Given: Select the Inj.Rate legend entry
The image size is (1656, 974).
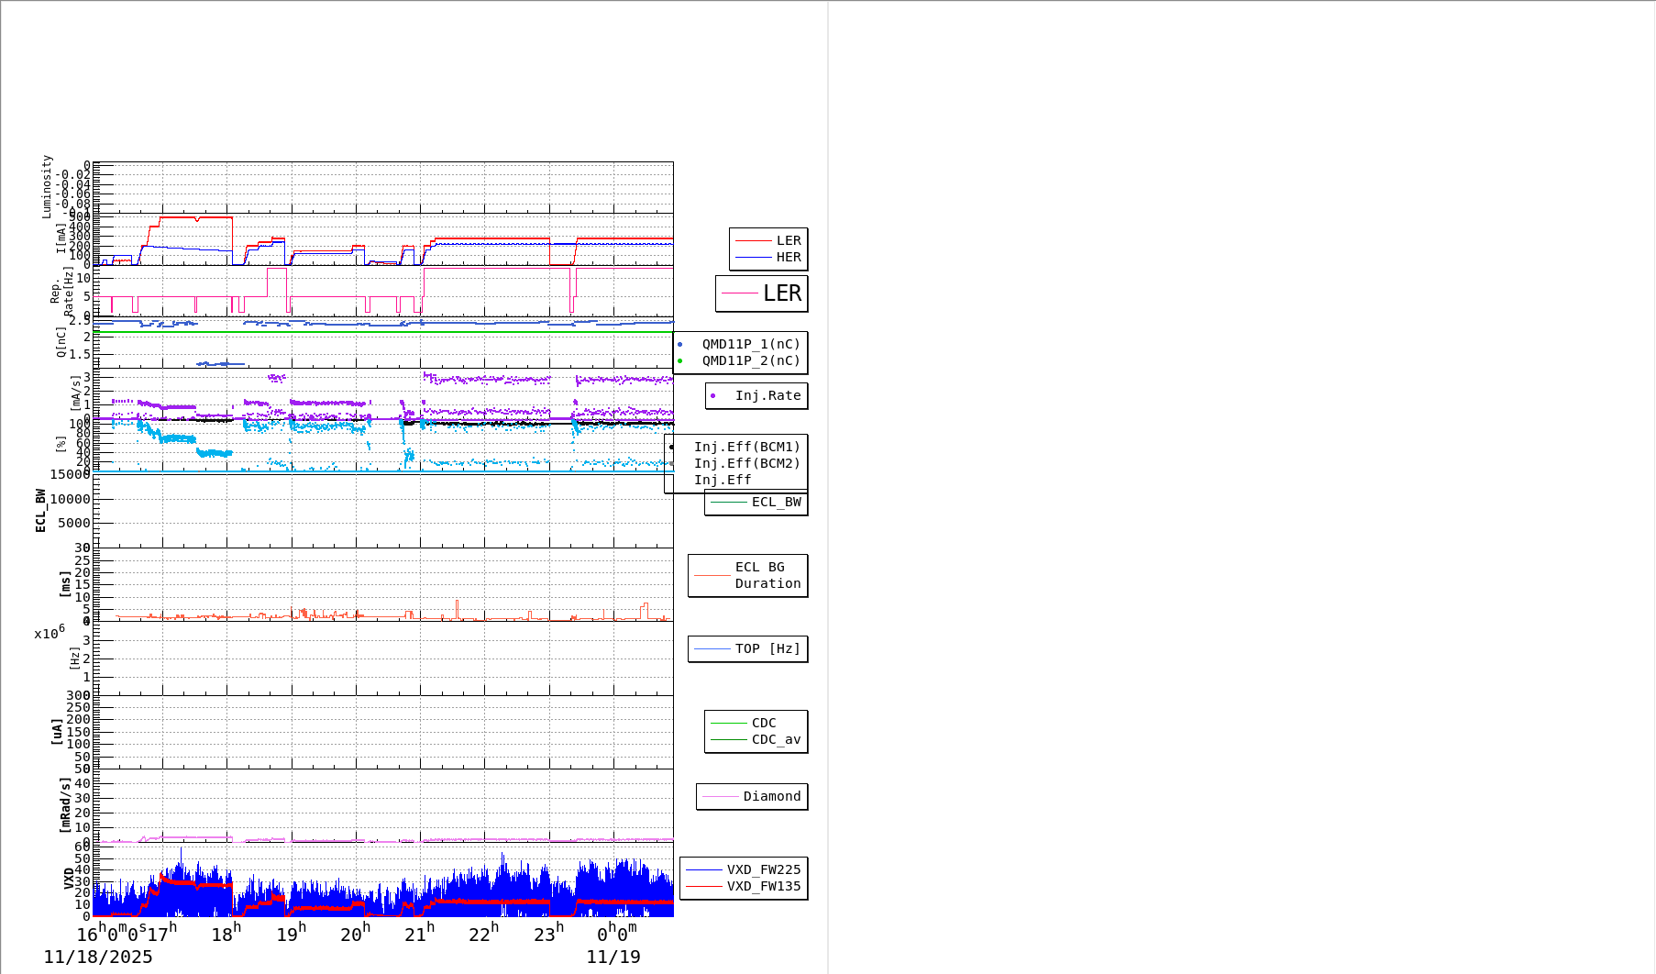Looking at the screenshot, I should 767,395.
